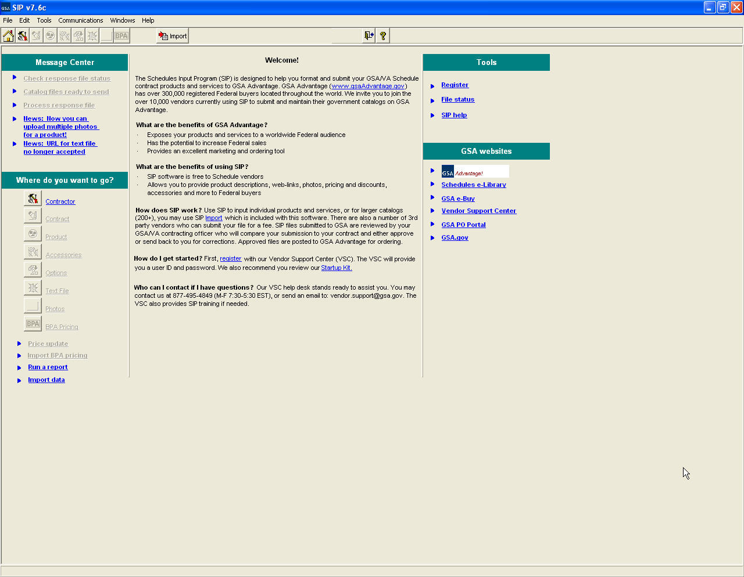Click the Options link
Viewport: 744px width, 577px height.
click(56, 273)
